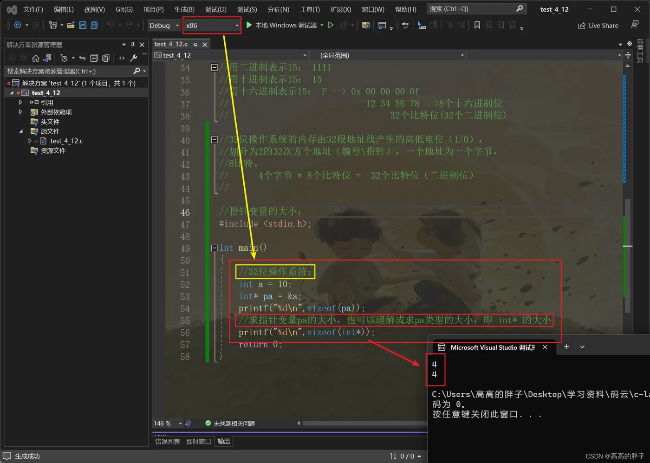Add a new console tab with plus button
The height and width of the screenshot is (463, 650).
566,347
